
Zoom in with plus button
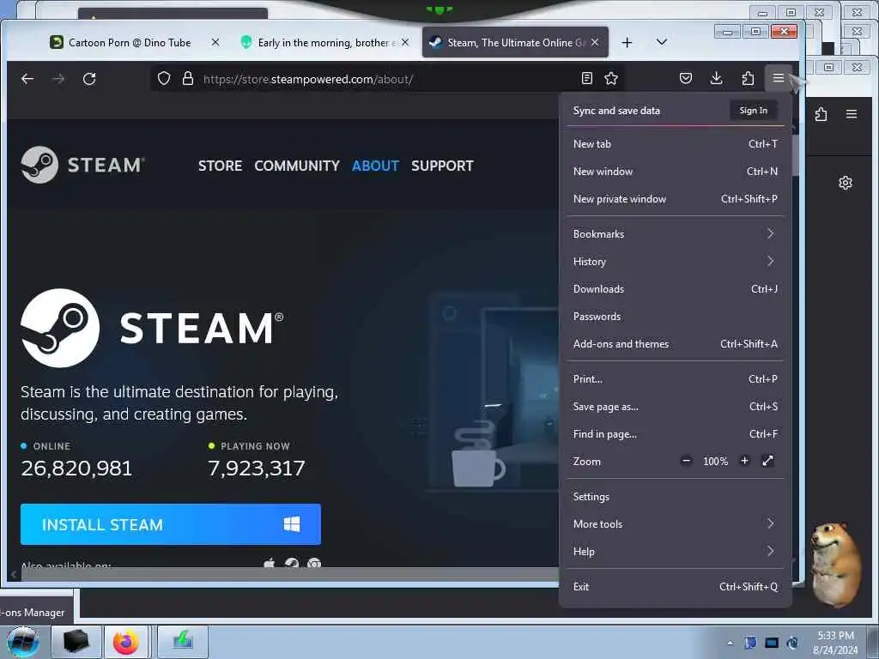coord(744,461)
